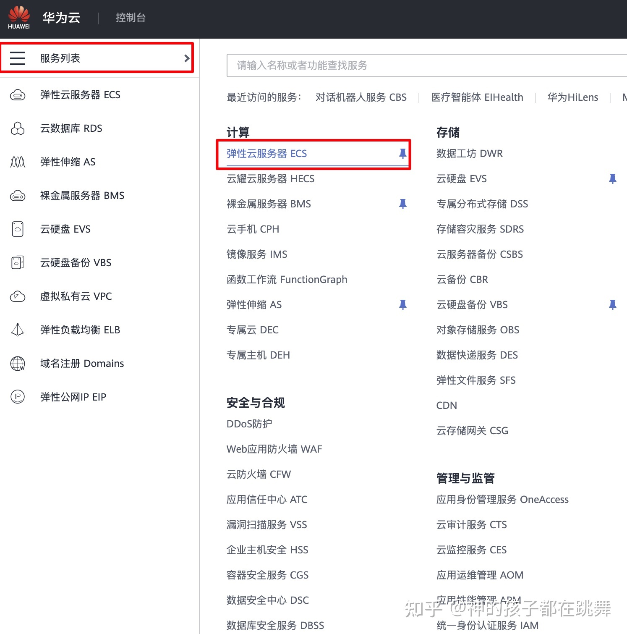The width and height of the screenshot is (627, 634).
Task: Unpin 弹性云服务器 ECS using its pin icon
Action: click(403, 154)
